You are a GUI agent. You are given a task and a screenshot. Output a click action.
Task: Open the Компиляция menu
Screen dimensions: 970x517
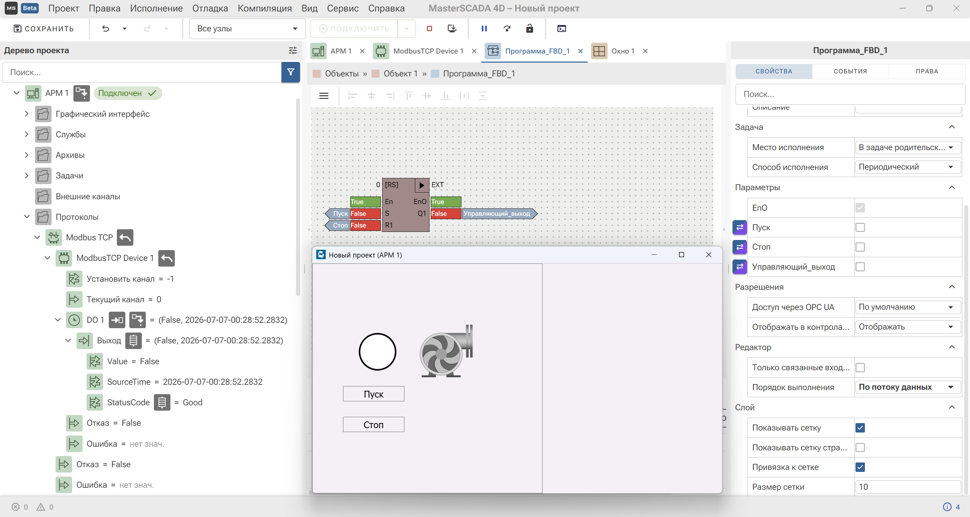click(265, 8)
